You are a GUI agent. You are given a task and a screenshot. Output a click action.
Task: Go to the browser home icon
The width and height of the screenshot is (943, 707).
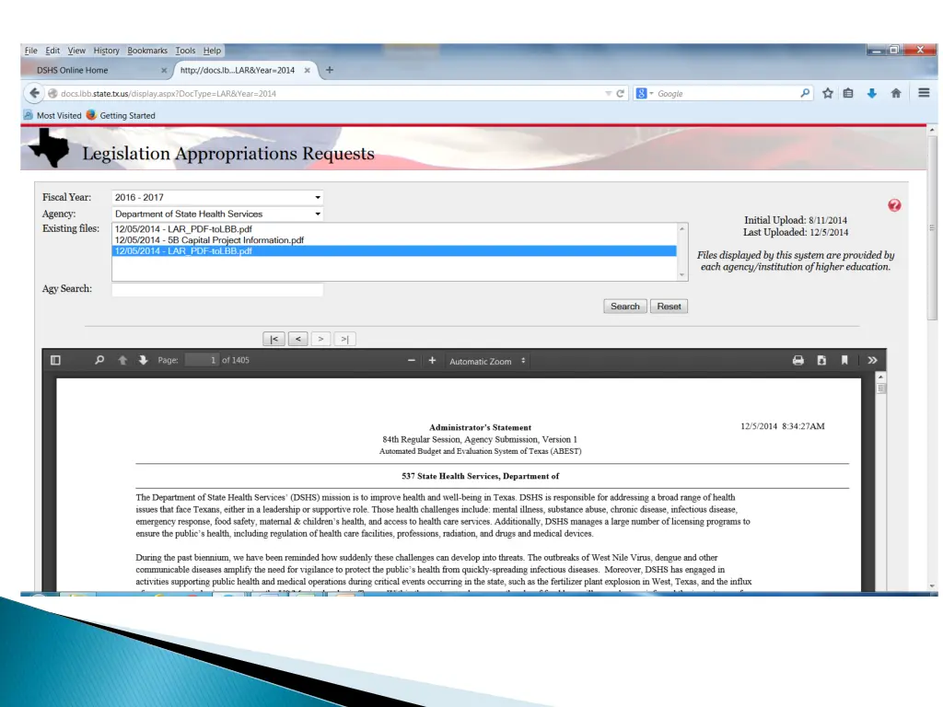pyautogui.click(x=896, y=93)
